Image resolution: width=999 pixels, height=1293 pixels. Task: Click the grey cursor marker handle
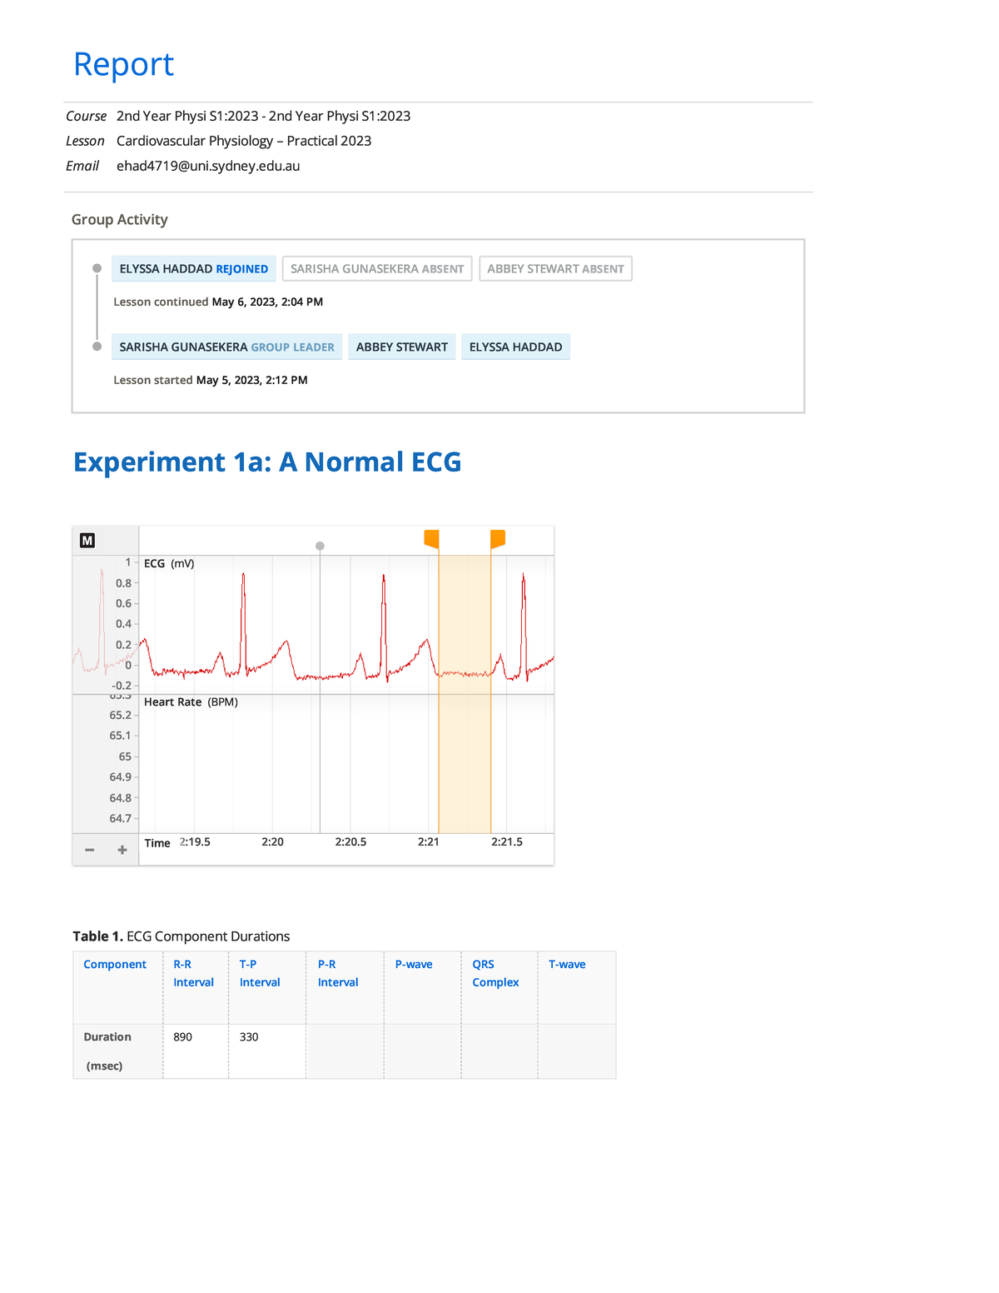pos(320,547)
